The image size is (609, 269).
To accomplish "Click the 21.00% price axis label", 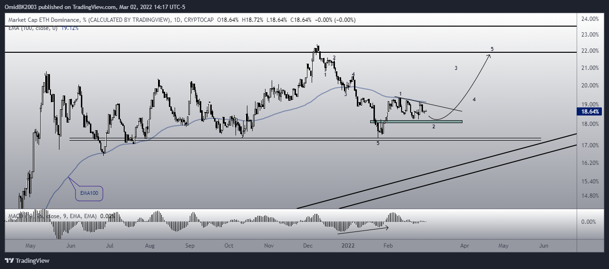I will [x=591, y=68].
